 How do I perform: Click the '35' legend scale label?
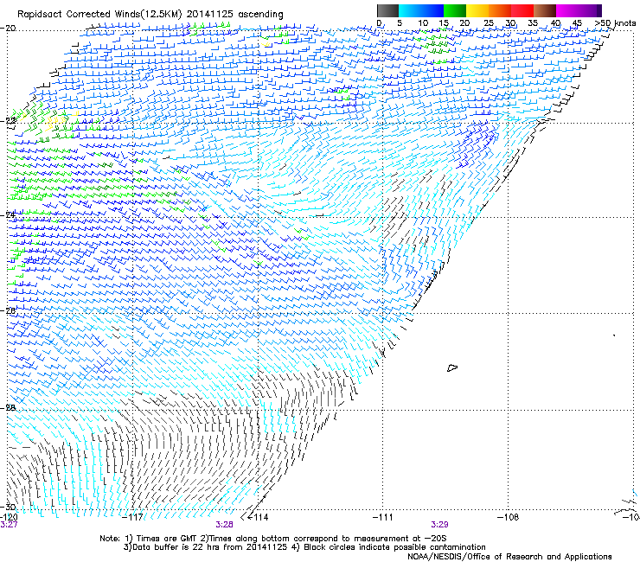tap(533, 23)
